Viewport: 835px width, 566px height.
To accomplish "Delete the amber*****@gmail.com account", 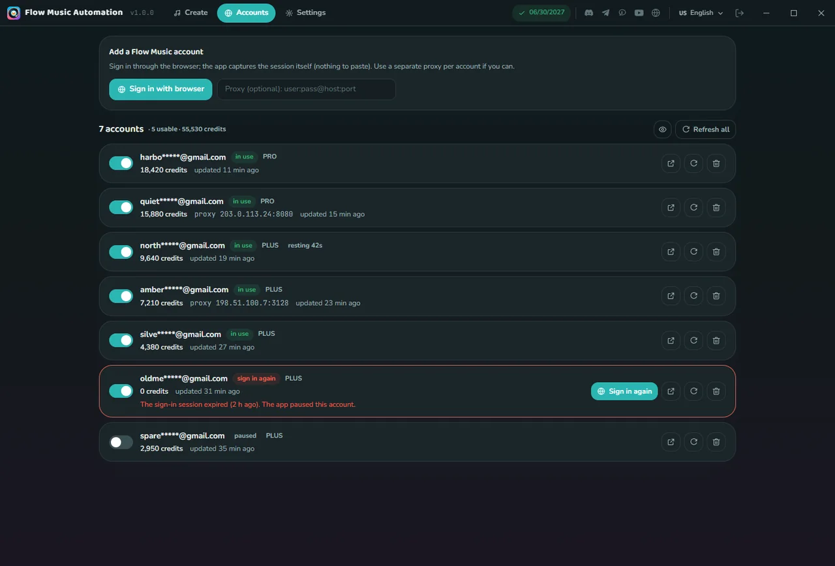I will pyautogui.click(x=716, y=296).
